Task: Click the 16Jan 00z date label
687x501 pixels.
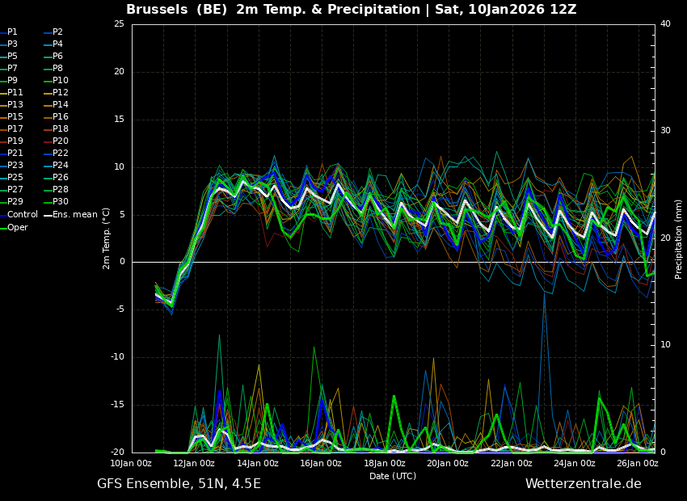Action: [321, 464]
